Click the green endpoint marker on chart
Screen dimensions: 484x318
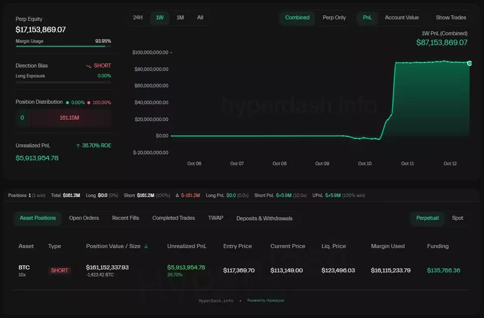point(469,63)
